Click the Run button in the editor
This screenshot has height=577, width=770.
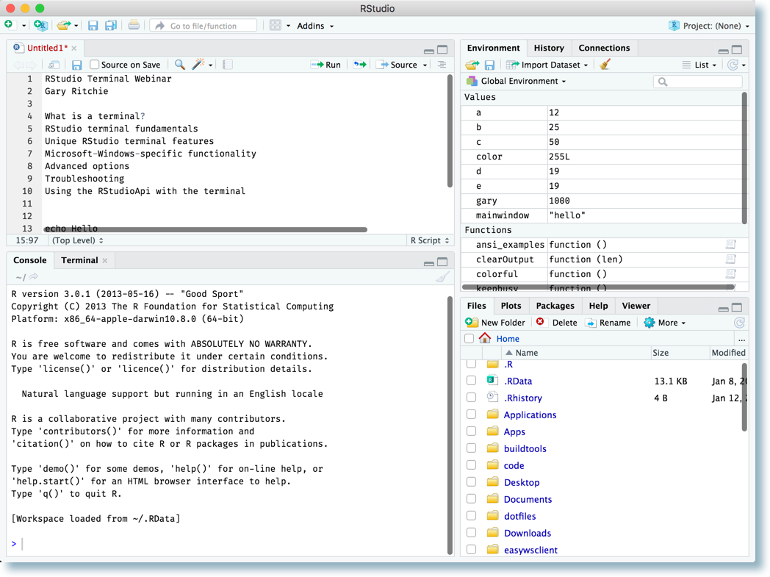tap(326, 65)
